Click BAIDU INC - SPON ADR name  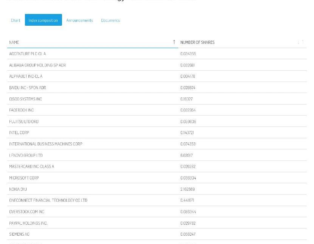tap(28, 88)
